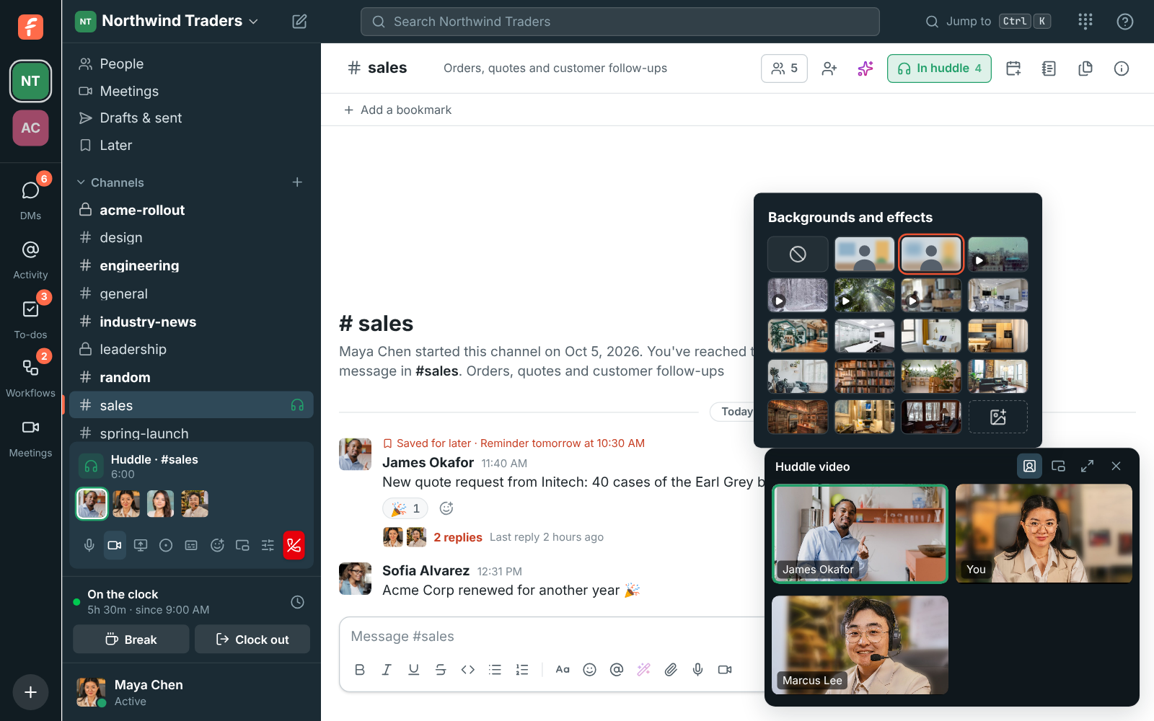
Task: Add a new channel plus icon
Action: 297,182
